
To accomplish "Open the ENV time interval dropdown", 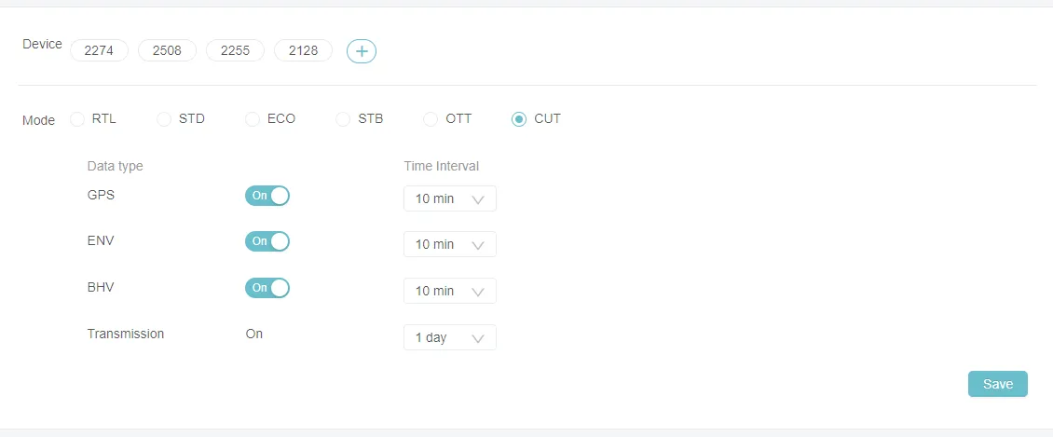I will point(450,244).
